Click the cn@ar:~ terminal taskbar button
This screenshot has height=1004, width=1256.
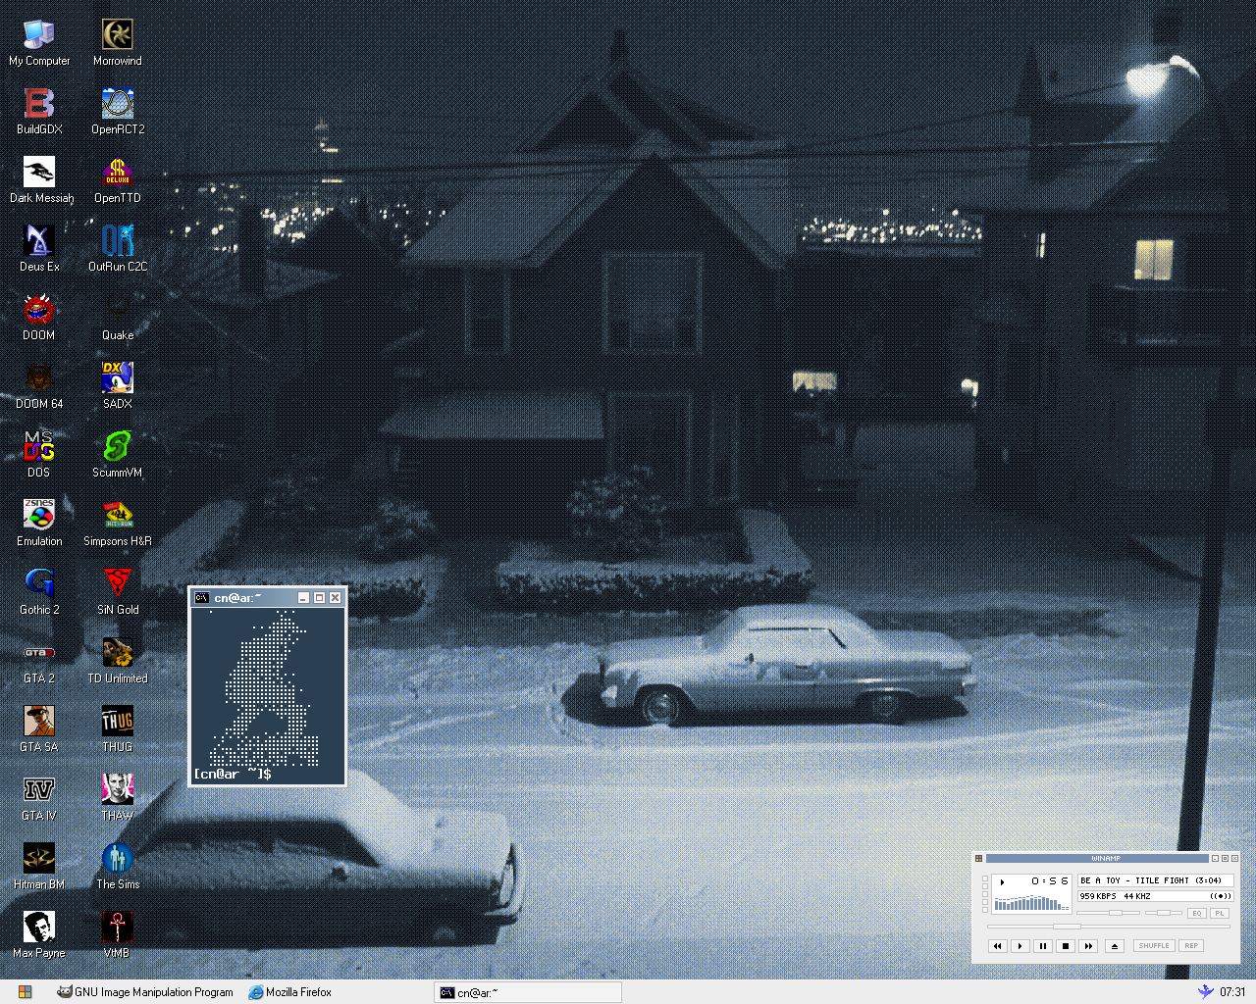tap(528, 992)
